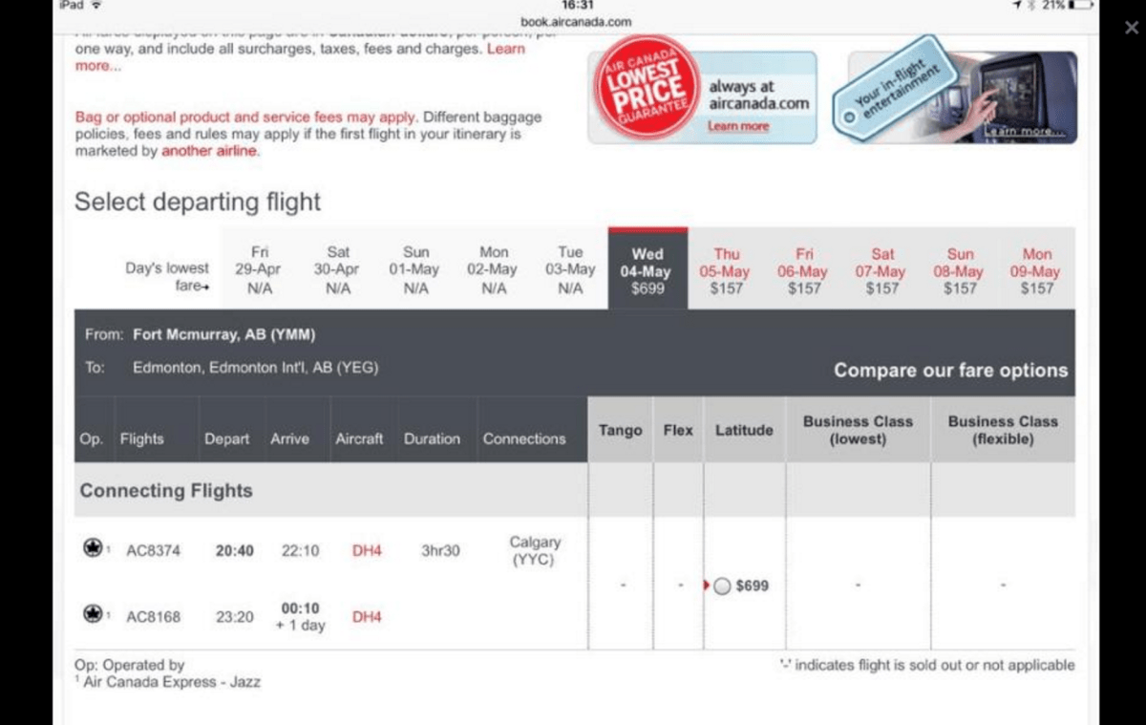
Task: Click the Depart column header
Action: point(226,439)
